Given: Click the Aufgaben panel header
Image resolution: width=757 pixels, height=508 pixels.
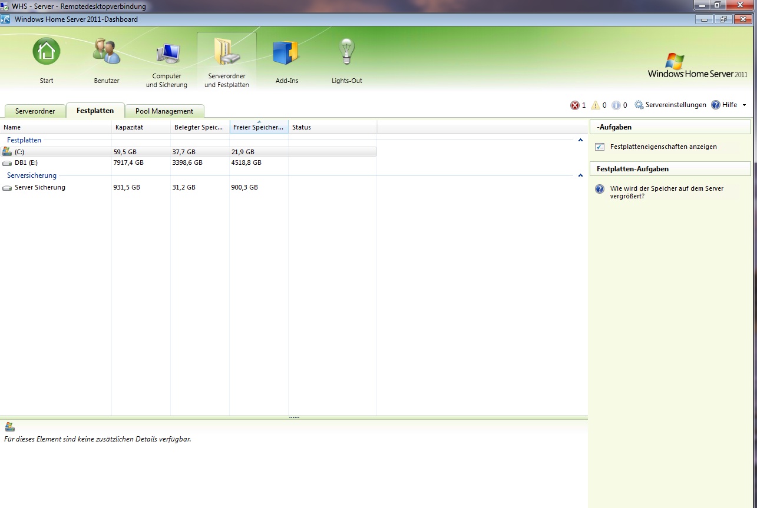Looking at the screenshot, I should click(670, 127).
